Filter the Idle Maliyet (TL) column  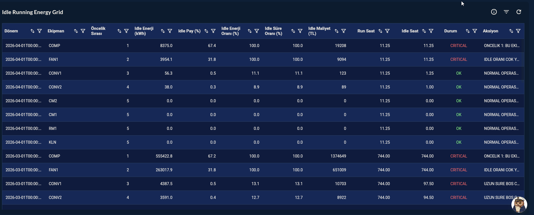pyautogui.click(x=344, y=31)
